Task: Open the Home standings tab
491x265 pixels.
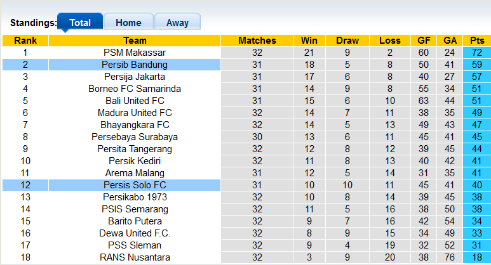Action: (128, 22)
